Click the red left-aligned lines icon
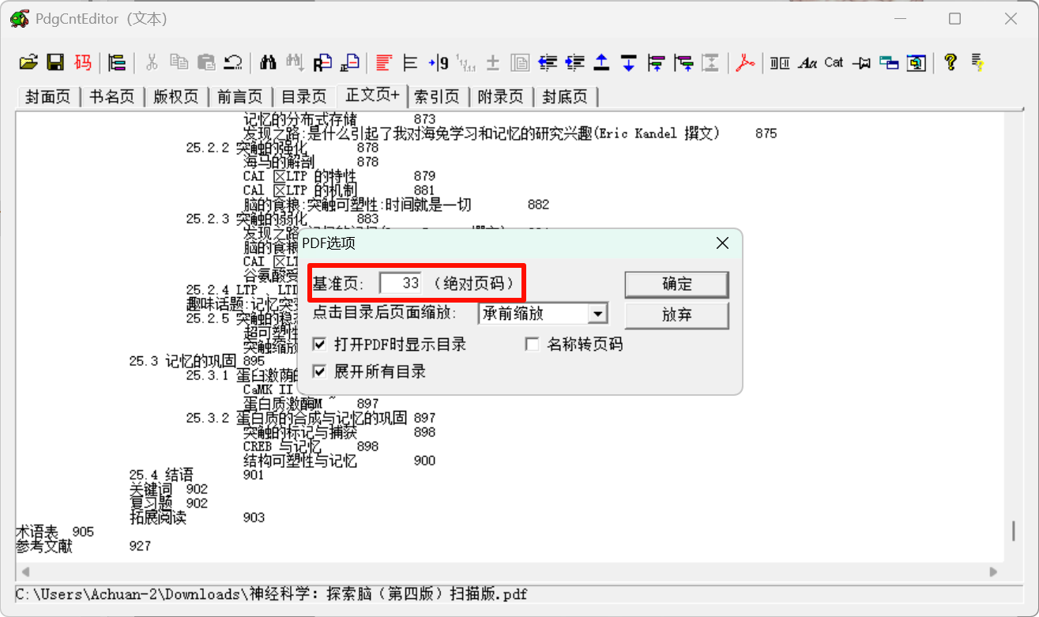The height and width of the screenshot is (617, 1039). pyautogui.click(x=384, y=62)
